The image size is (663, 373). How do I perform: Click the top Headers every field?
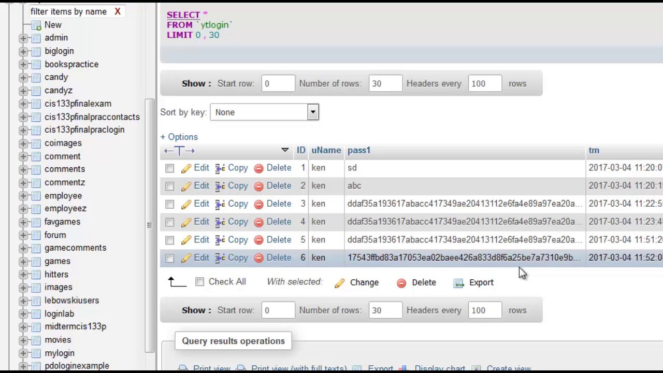485,83
